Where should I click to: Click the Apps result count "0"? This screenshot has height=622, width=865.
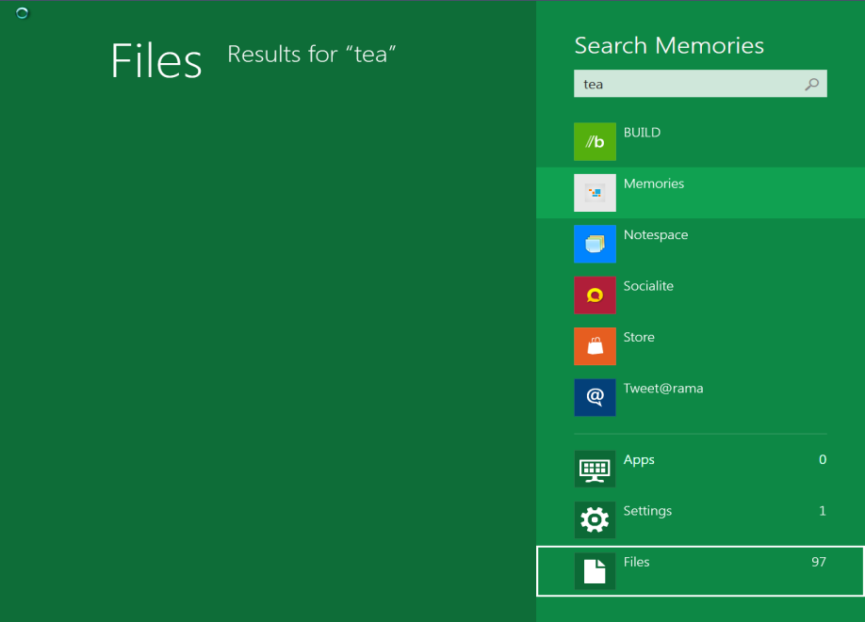(x=823, y=459)
